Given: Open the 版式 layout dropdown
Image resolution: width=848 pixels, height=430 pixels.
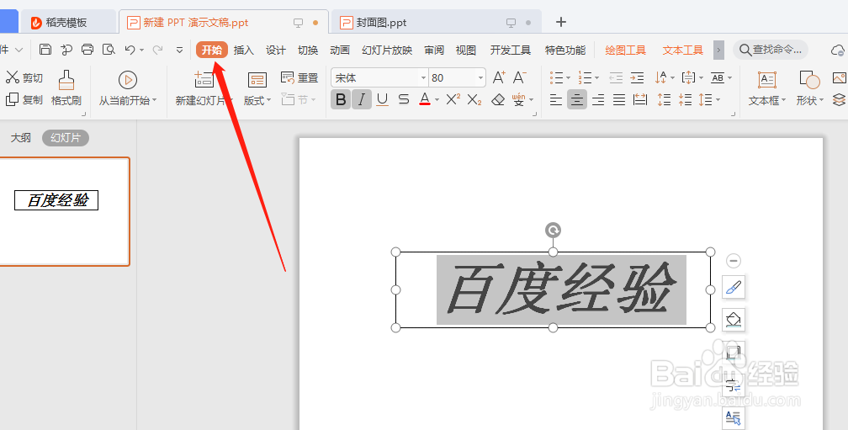Looking at the screenshot, I should (257, 88).
